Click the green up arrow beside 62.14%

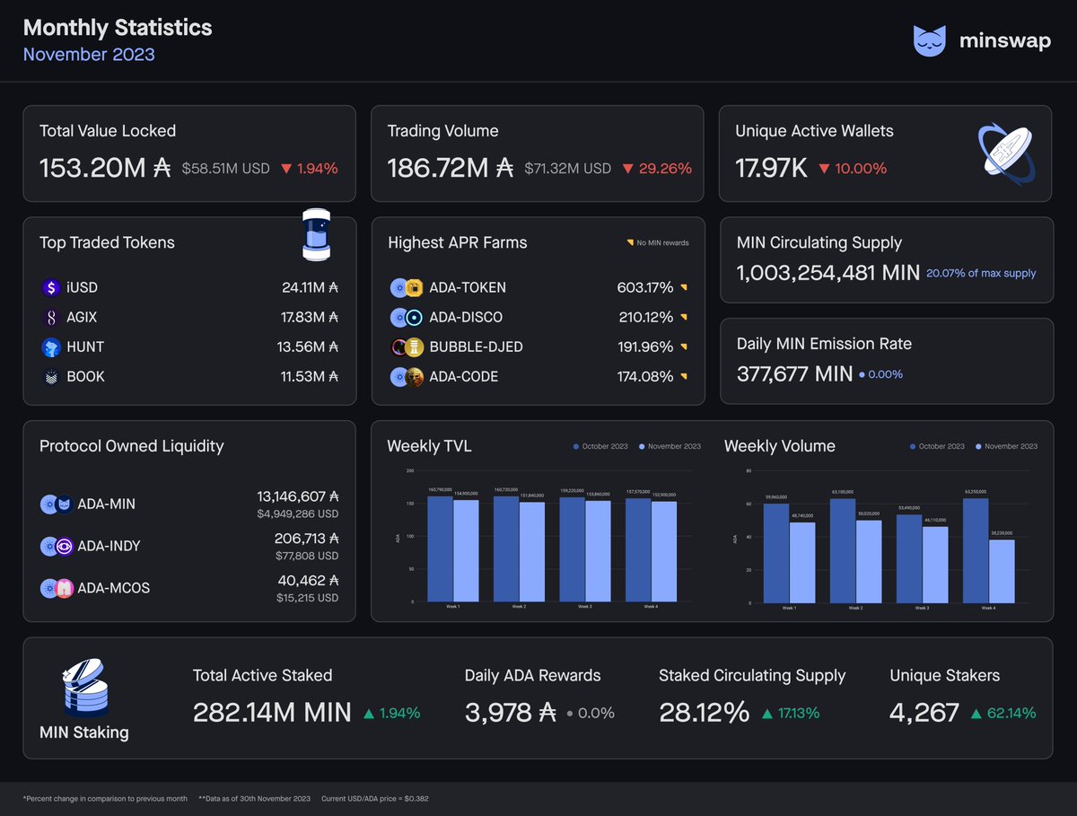[x=977, y=714]
